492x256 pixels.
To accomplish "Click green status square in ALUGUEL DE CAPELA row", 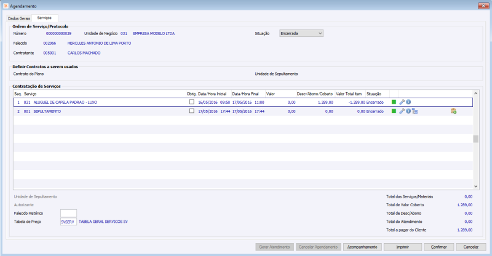I will point(394,102).
